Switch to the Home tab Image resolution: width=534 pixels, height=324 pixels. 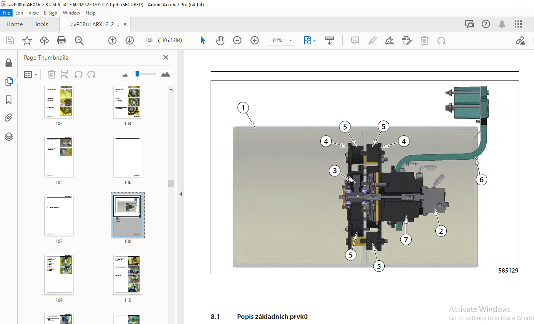point(15,24)
